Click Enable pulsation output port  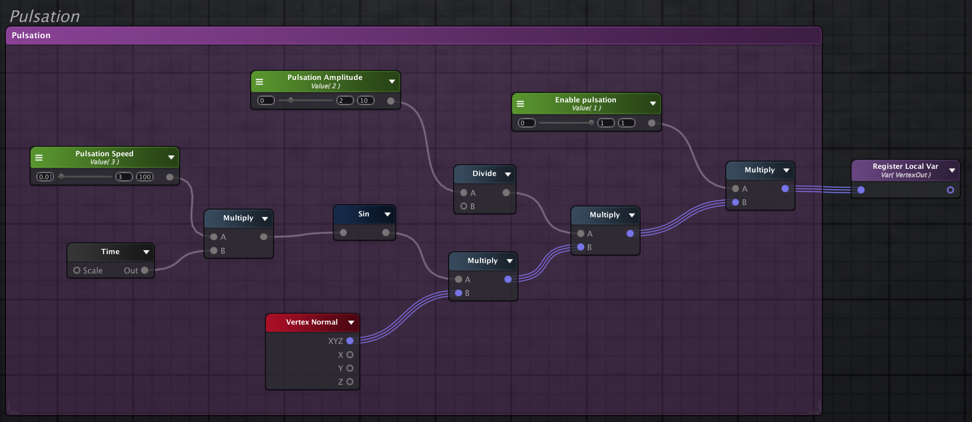click(x=652, y=123)
